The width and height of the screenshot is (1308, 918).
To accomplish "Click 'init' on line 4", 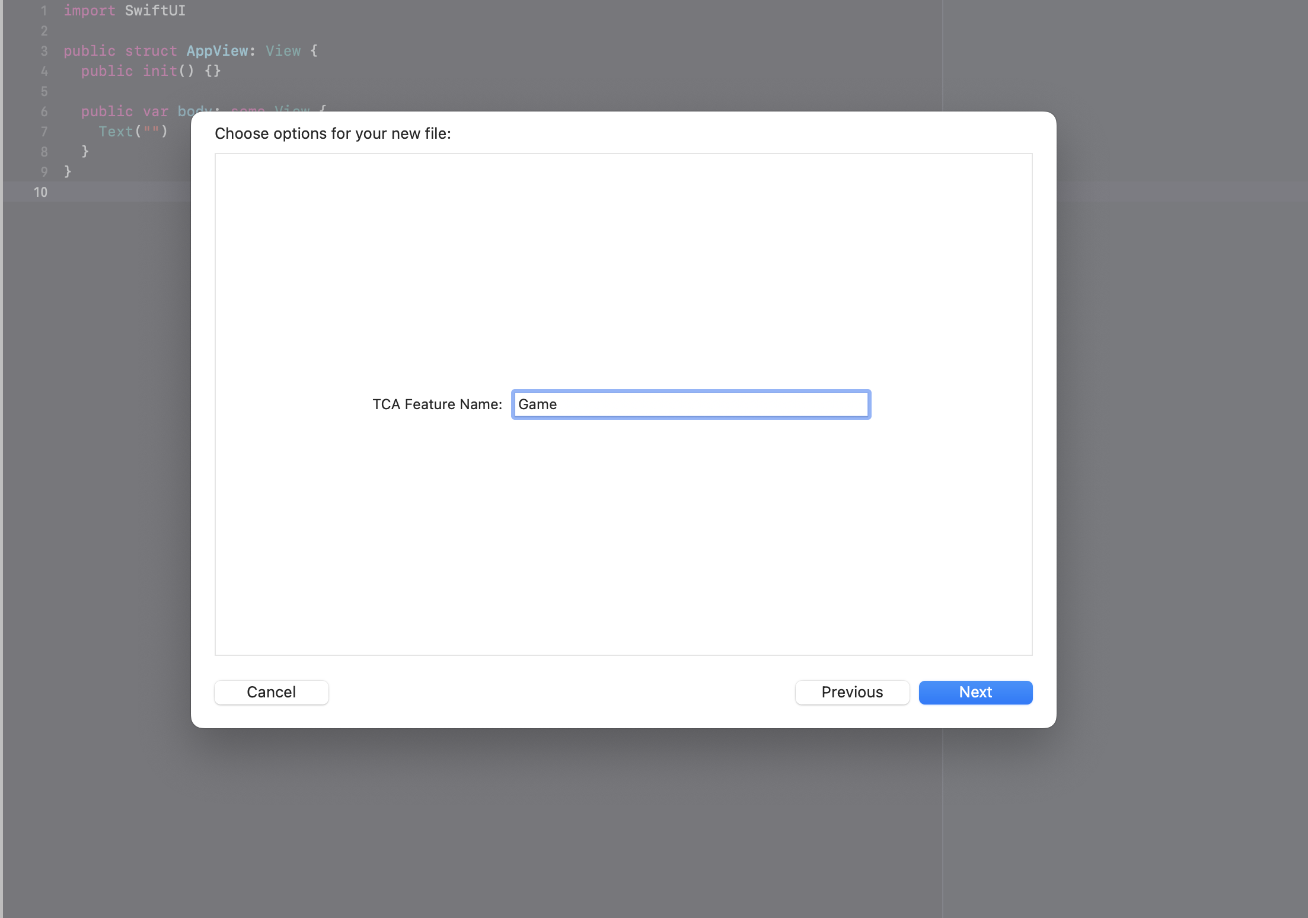I will coord(159,71).
